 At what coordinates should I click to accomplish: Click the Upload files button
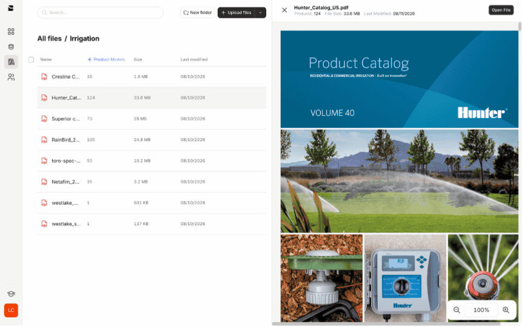tap(236, 13)
